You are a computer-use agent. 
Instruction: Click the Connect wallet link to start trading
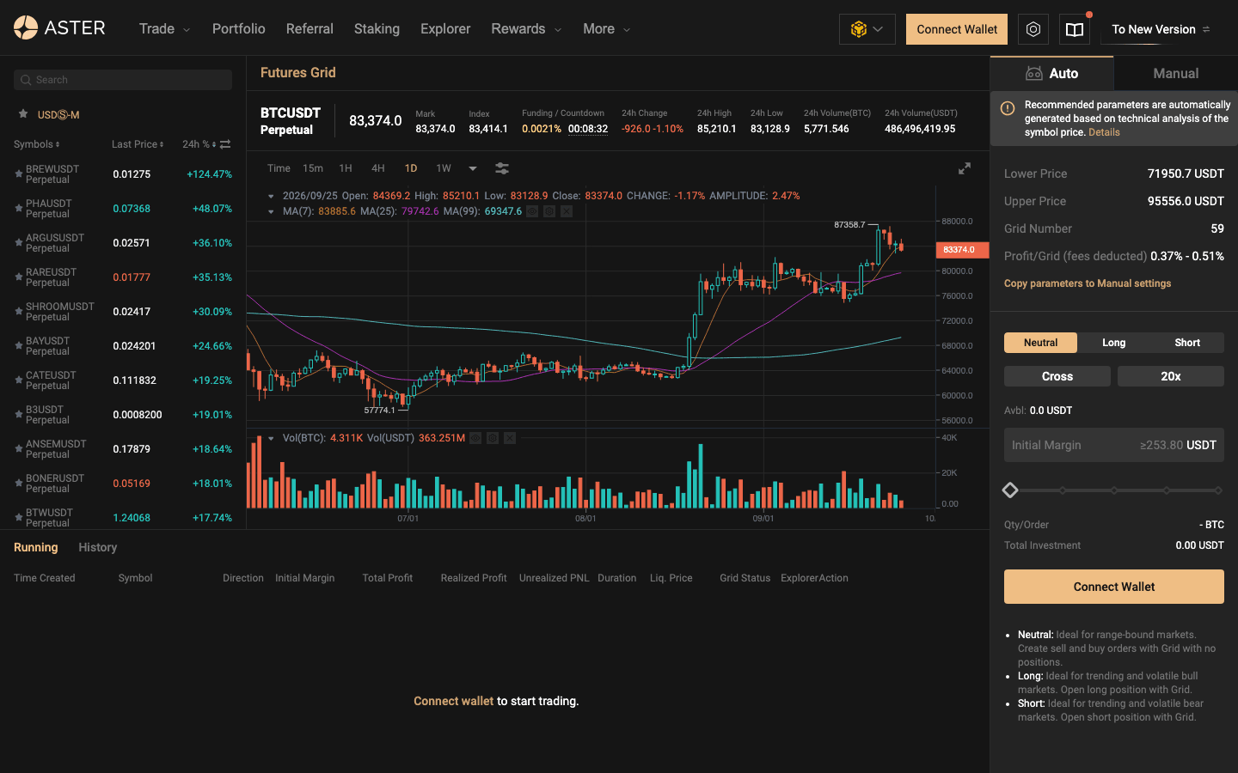454,701
